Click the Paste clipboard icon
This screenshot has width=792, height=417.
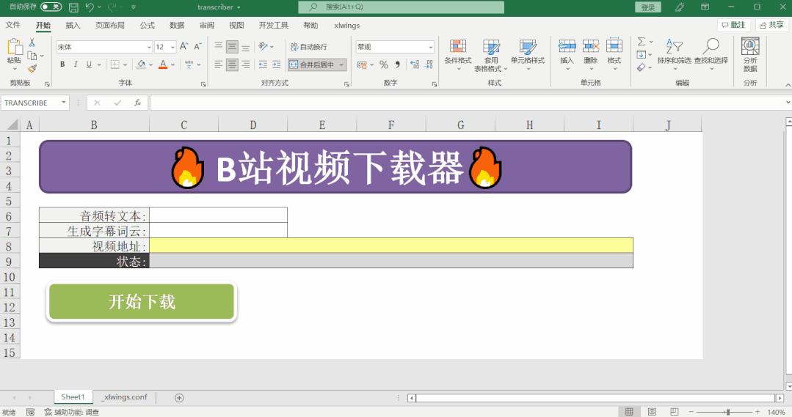point(14,47)
